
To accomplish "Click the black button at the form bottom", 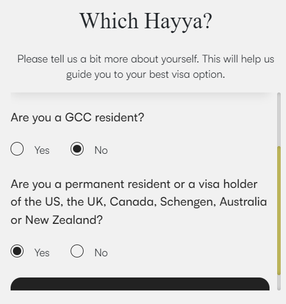I will (x=140, y=284).
